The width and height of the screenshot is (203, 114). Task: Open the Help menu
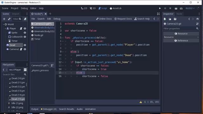click(x=41, y=8)
